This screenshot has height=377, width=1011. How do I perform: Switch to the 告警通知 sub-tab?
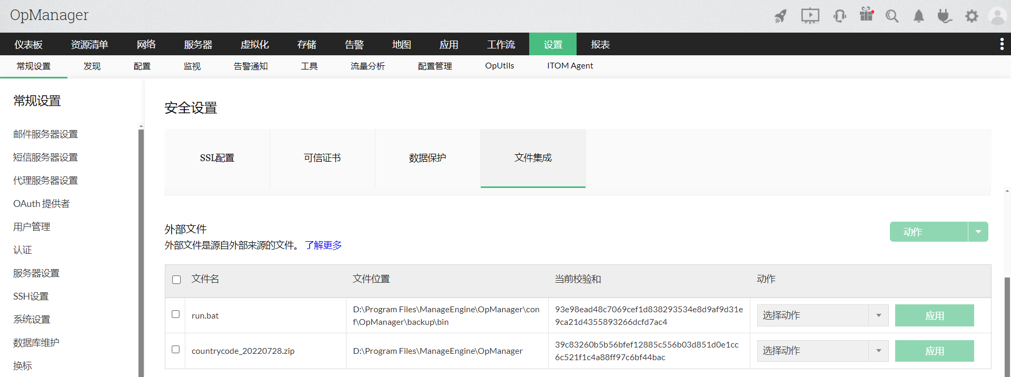[251, 66]
